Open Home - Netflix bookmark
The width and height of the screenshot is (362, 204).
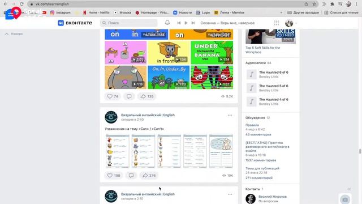pyautogui.click(x=96, y=12)
